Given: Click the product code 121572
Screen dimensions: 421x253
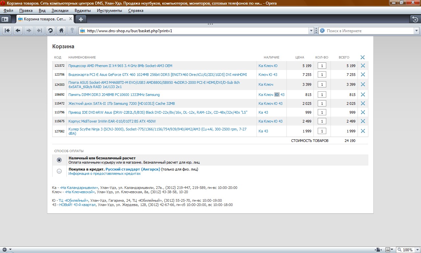Looking at the screenshot, I should [x=60, y=66].
